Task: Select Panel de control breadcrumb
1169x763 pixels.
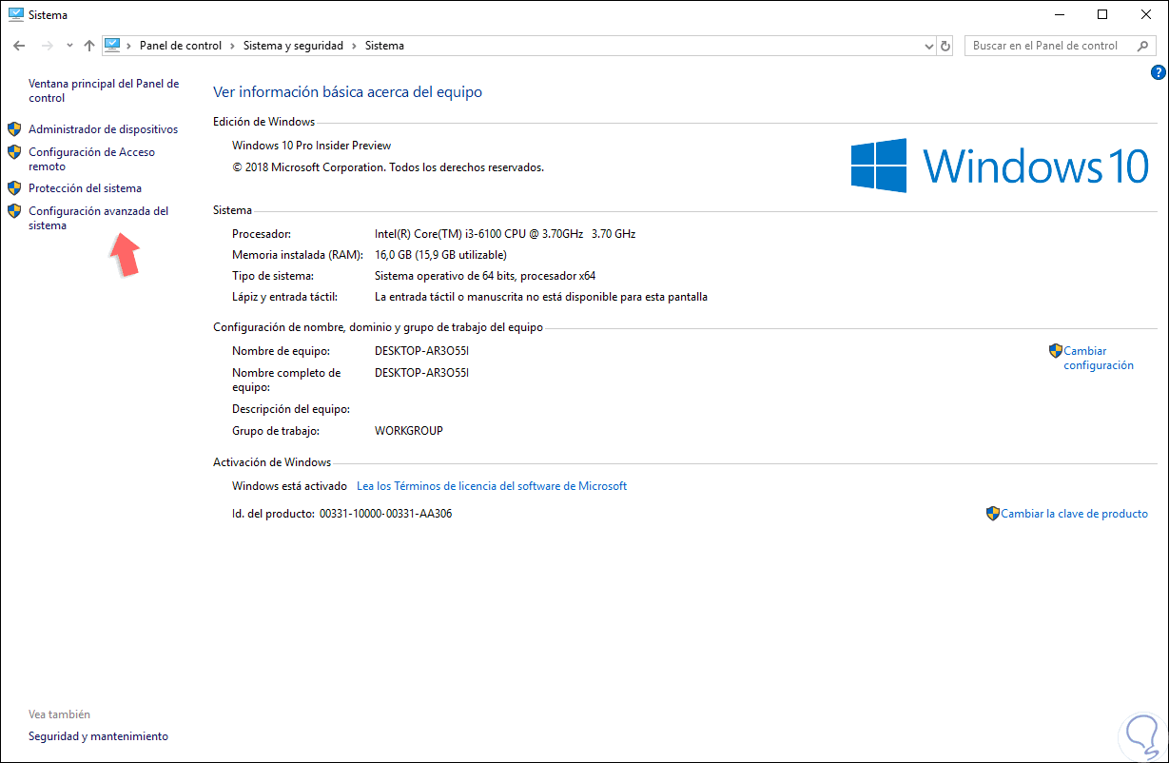Action: (181, 46)
